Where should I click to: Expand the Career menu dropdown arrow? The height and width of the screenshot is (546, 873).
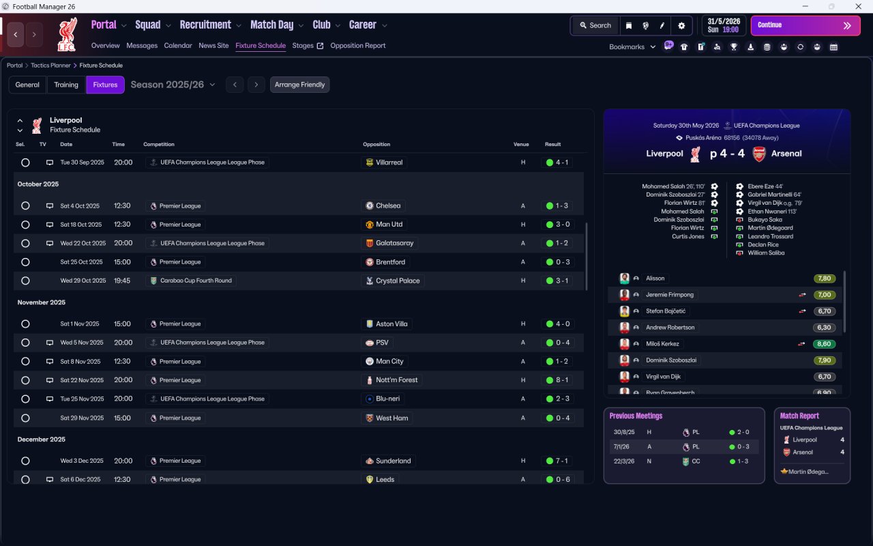384,25
